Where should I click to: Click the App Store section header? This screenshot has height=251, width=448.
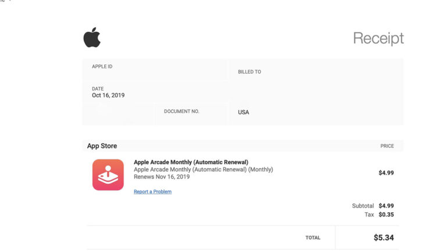(x=102, y=146)
